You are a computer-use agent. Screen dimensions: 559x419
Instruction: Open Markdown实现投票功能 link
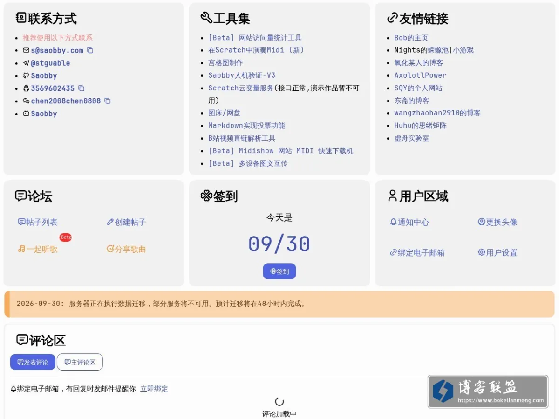pyautogui.click(x=246, y=126)
